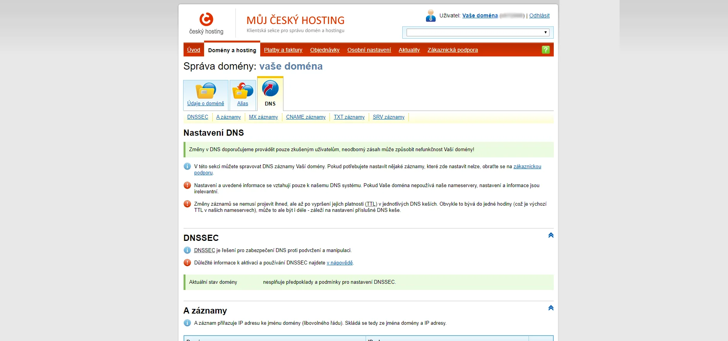Open the Údaje o doméně folder icon
The width and height of the screenshot is (728, 341).
(206, 91)
